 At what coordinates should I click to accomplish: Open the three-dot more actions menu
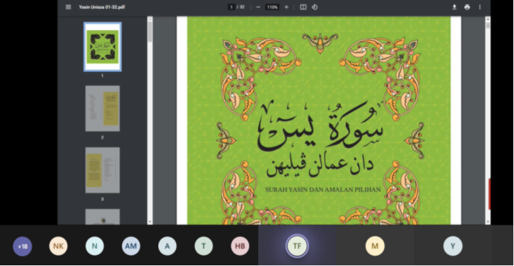click(x=480, y=8)
